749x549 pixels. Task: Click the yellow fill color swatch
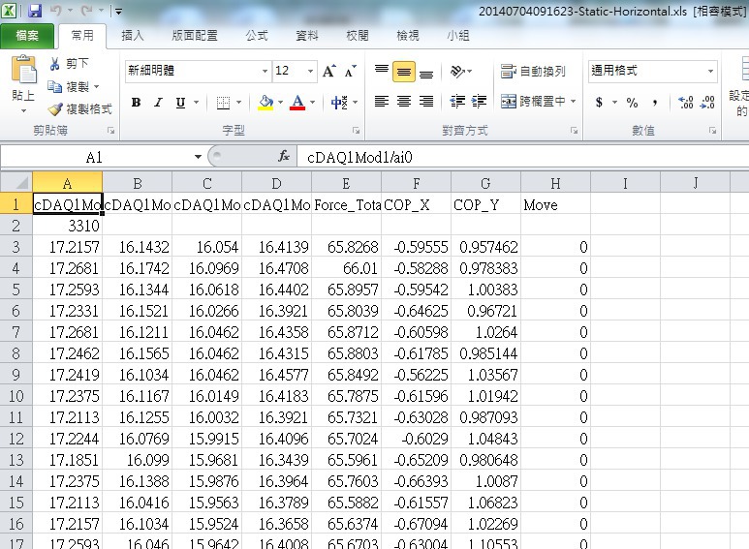point(265,103)
